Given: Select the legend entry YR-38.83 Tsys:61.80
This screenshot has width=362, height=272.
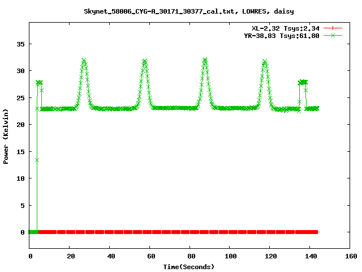Looking at the screenshot, I should point(282,36).
